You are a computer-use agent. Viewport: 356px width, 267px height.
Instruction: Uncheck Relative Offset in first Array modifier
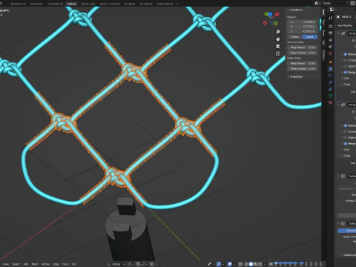tap(346, 54)
